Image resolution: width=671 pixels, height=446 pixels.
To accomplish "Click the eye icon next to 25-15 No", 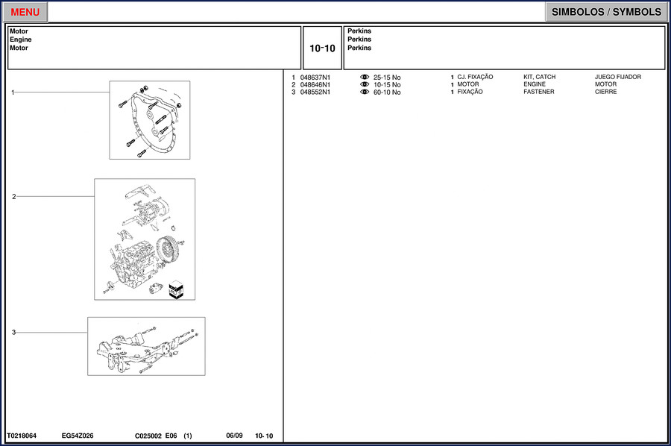I will pyautogui.click(x=365, y=77).
